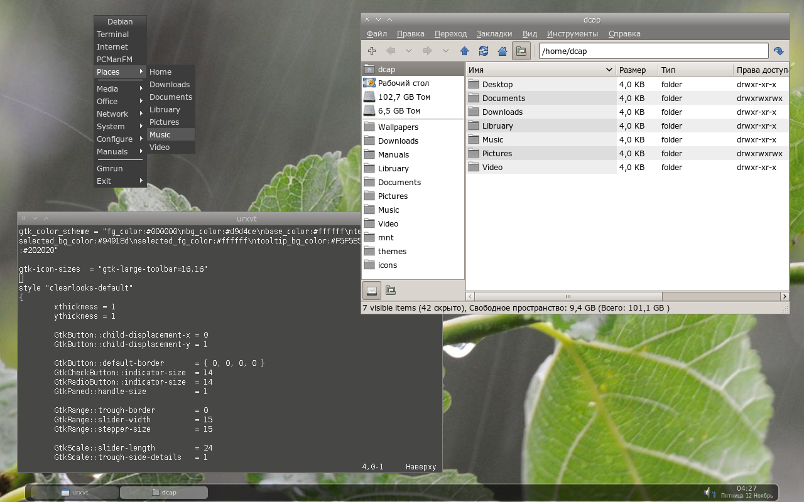Screen dimensions: 804x502
Task: Choose Home in the Places submenu
Action: coord(171,72)
